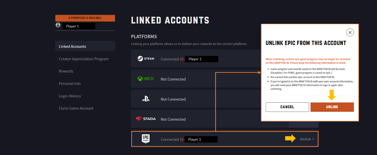Screen dimensions: 377x155
Task: Open the promotion available banner
Action: click(x=85, y=18)
